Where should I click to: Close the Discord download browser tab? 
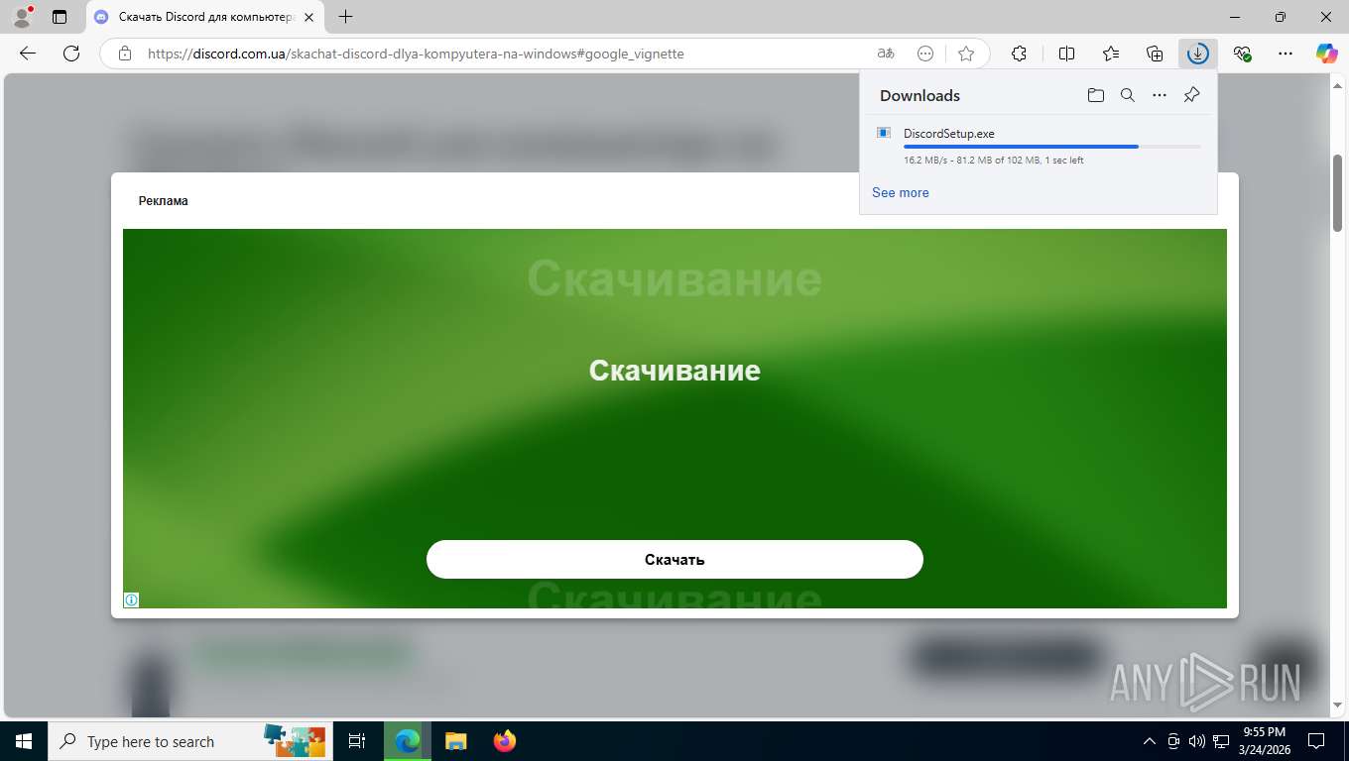tap(308, 17)
